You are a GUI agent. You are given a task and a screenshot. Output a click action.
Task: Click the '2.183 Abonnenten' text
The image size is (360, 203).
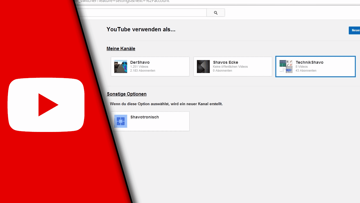tap(143, 70)
